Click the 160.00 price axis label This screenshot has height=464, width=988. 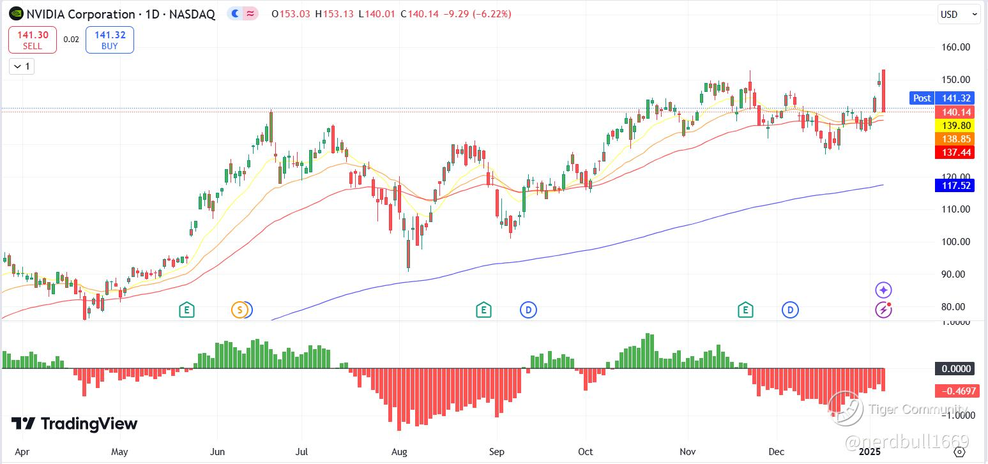tap(956, 47)
